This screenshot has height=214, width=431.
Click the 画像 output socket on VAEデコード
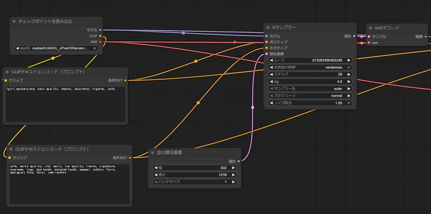click(x=425, y=36)
